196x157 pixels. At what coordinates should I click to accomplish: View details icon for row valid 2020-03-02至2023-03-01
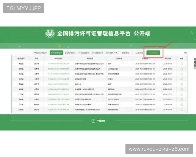tap(182, 69)
